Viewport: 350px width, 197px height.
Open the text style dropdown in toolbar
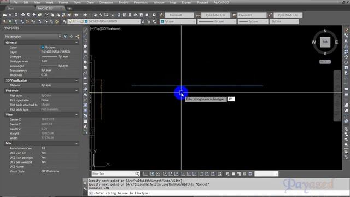(179, 15)
